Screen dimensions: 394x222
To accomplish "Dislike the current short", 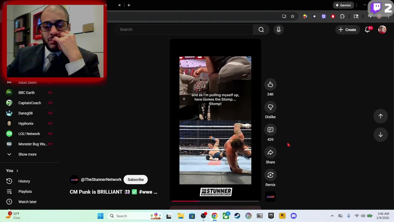I will [270, 107].
